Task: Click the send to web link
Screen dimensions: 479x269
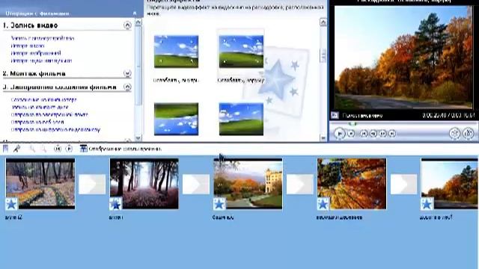Action: (37, 122)
